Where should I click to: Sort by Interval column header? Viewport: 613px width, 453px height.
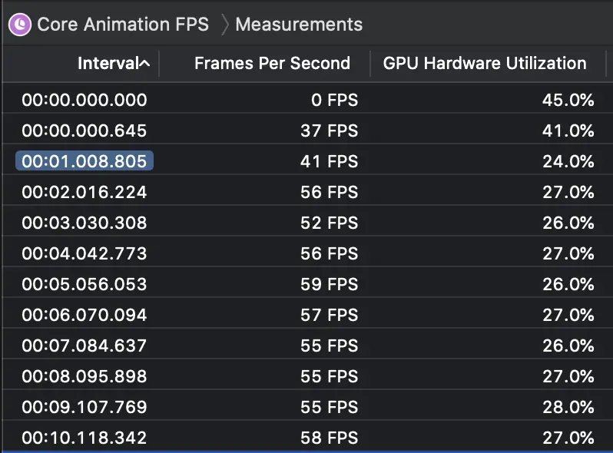[107, 64]
